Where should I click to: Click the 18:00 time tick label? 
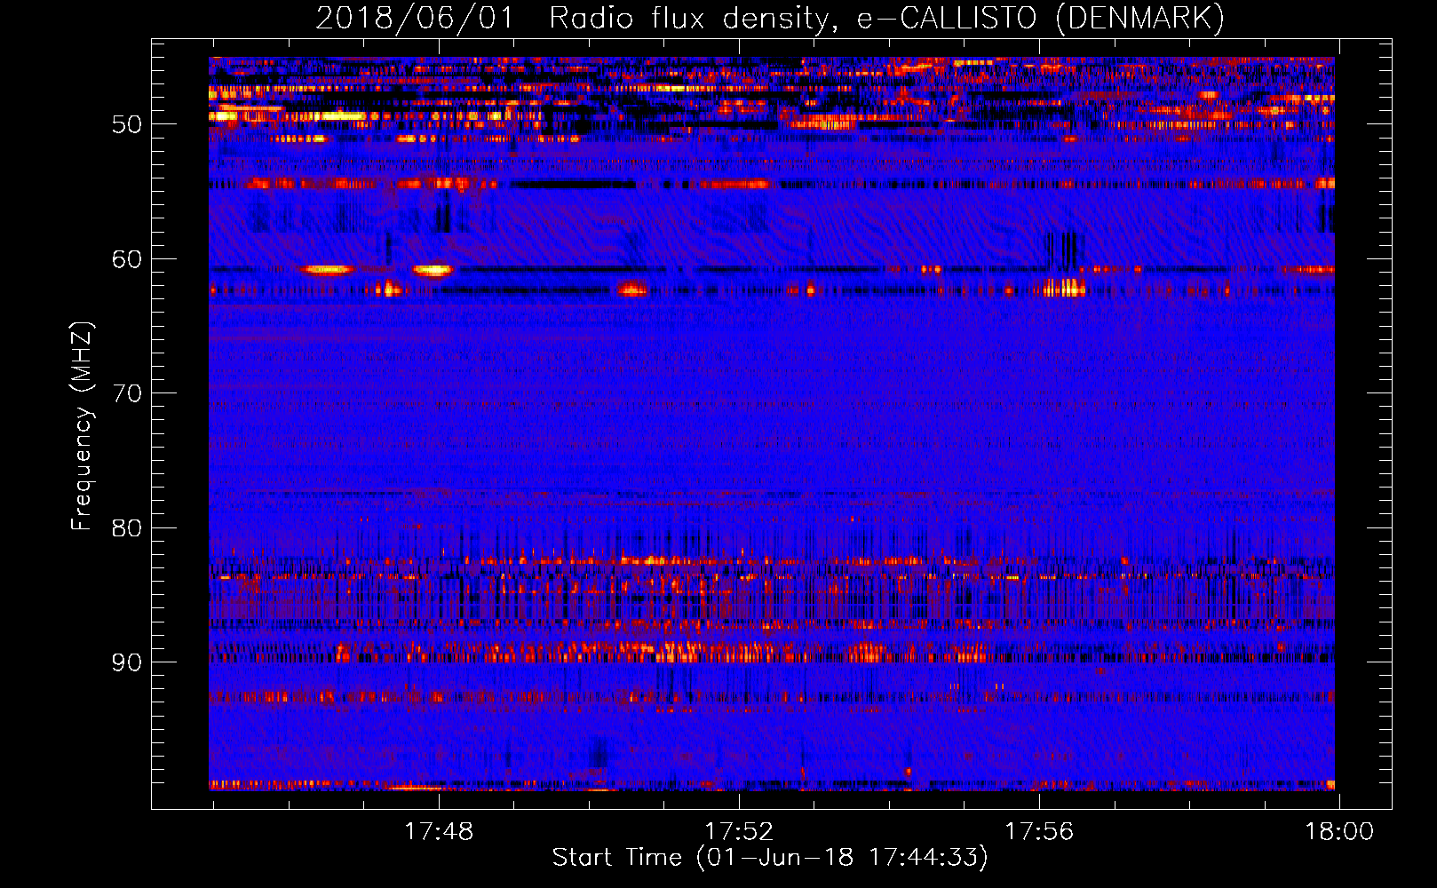coord(1338,832)
